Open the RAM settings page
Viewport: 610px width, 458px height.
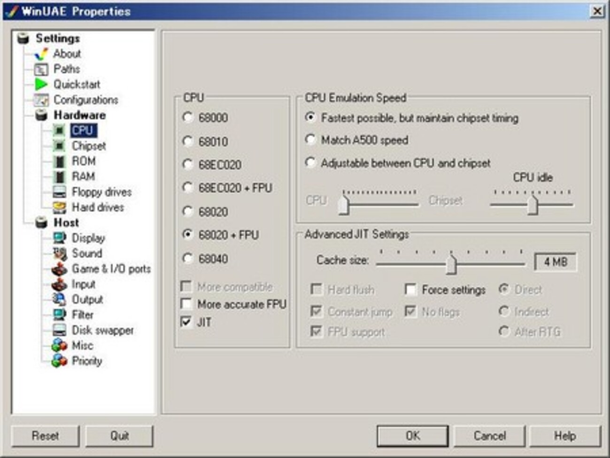click(83, 177)
